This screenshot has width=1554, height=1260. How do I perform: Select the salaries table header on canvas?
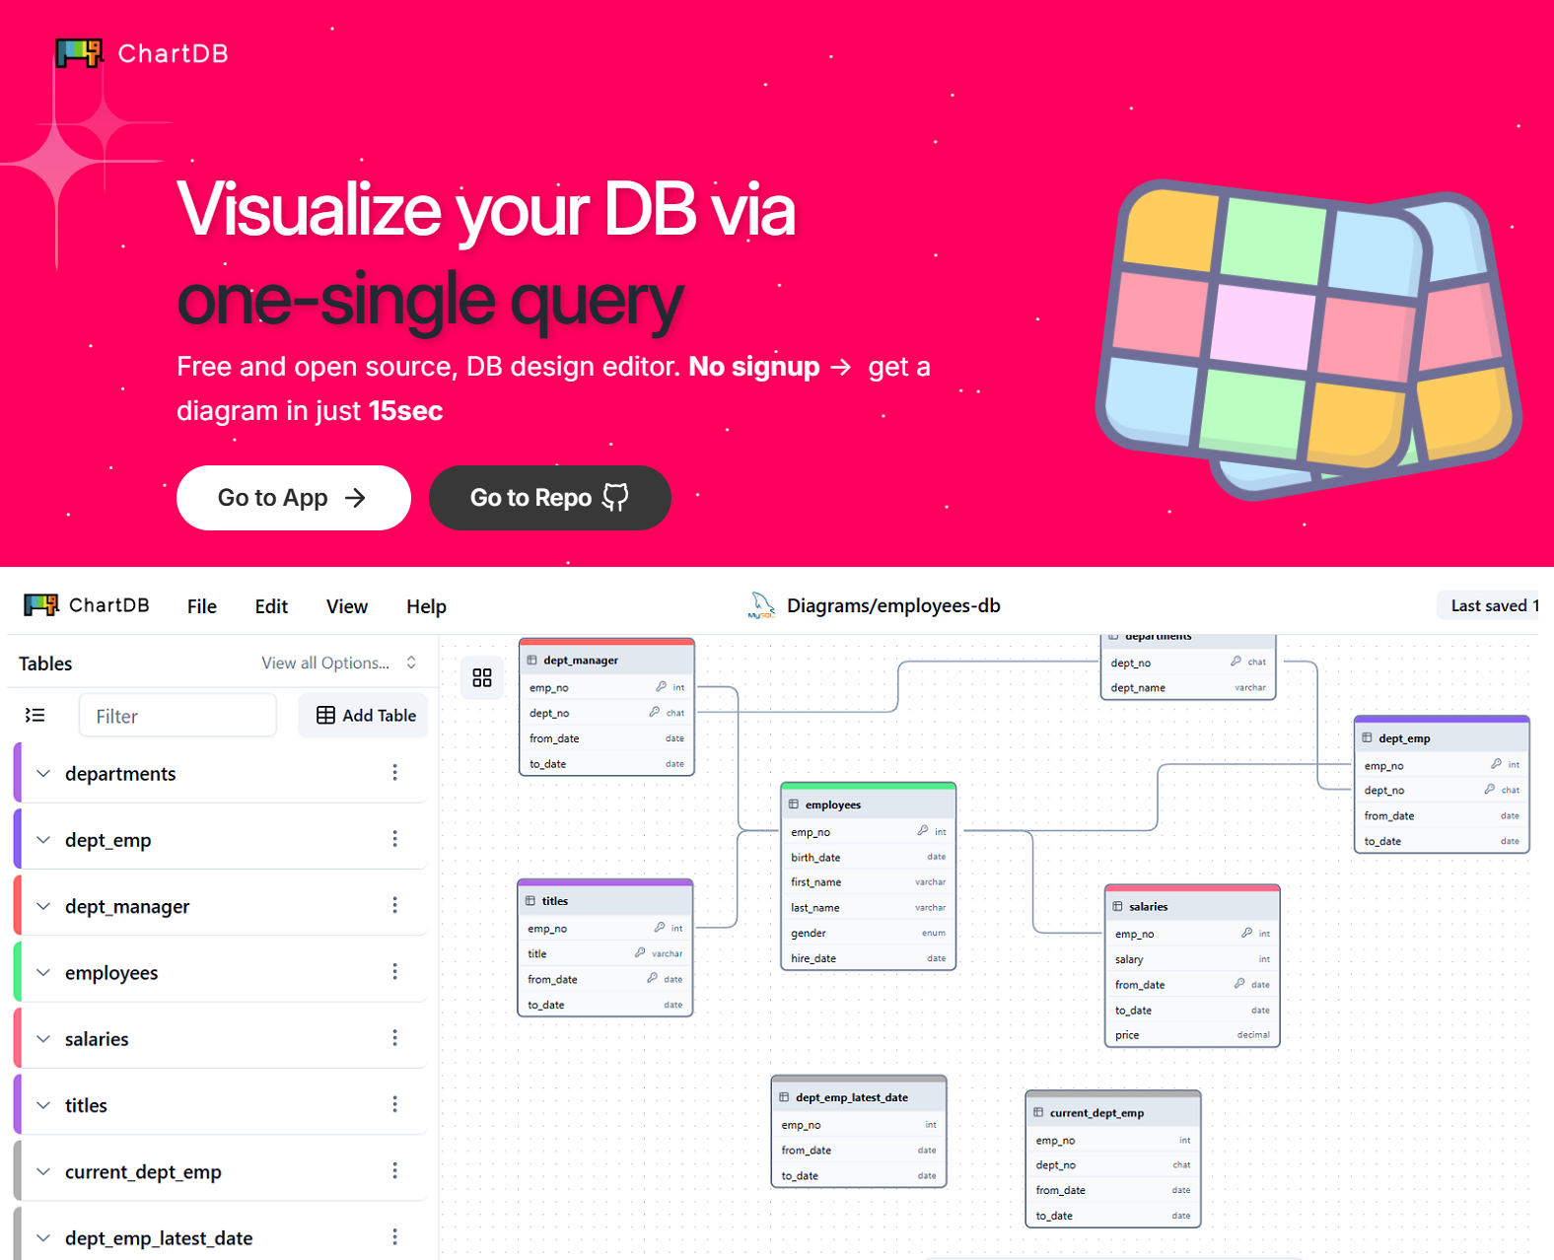(x=1192, y=906)
